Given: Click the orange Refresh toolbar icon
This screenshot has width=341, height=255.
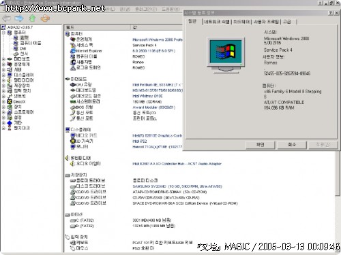Looking at the screenshot, I should (45, 18).
